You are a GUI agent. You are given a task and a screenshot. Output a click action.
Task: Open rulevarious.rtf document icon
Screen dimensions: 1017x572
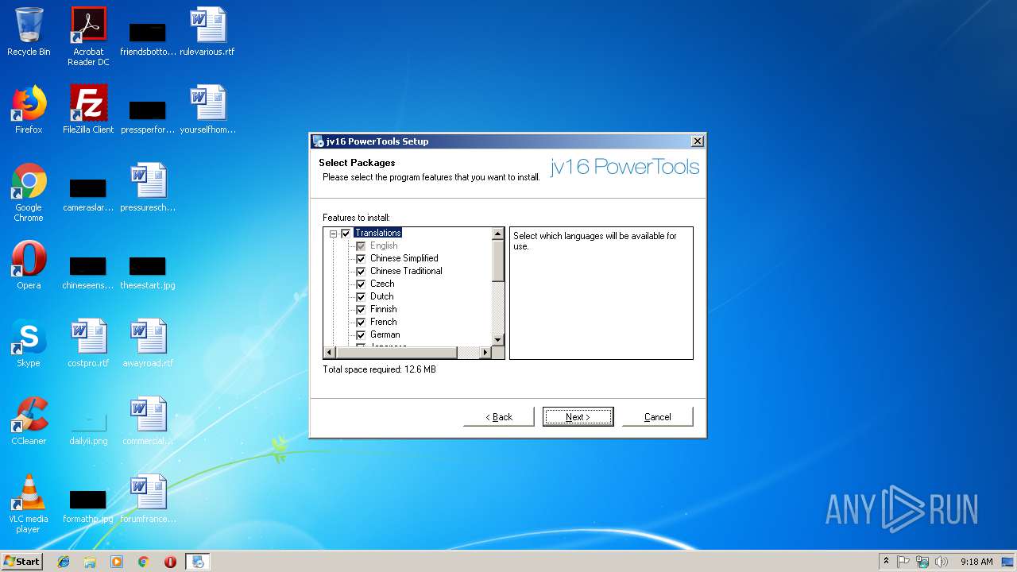click(207, 32)
